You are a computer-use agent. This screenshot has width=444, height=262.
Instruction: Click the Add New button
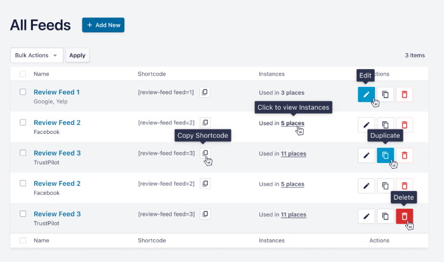(103, 25)
